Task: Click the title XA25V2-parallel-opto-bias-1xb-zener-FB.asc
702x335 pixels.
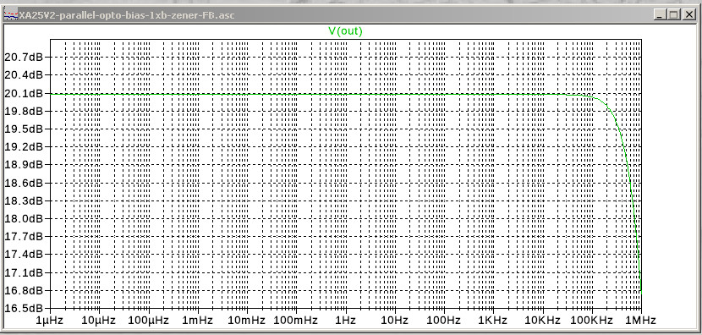Action: [126, 15]
